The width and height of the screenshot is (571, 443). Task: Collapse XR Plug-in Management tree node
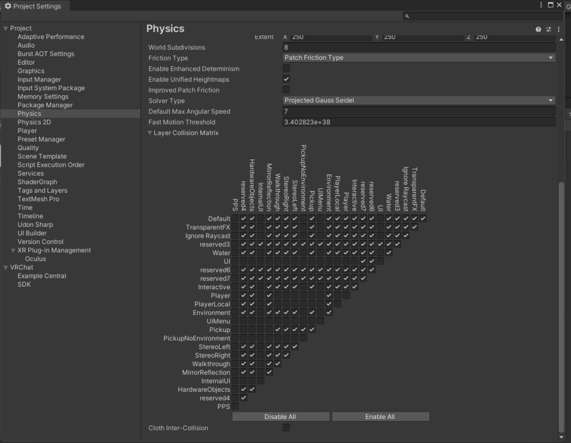13,250
